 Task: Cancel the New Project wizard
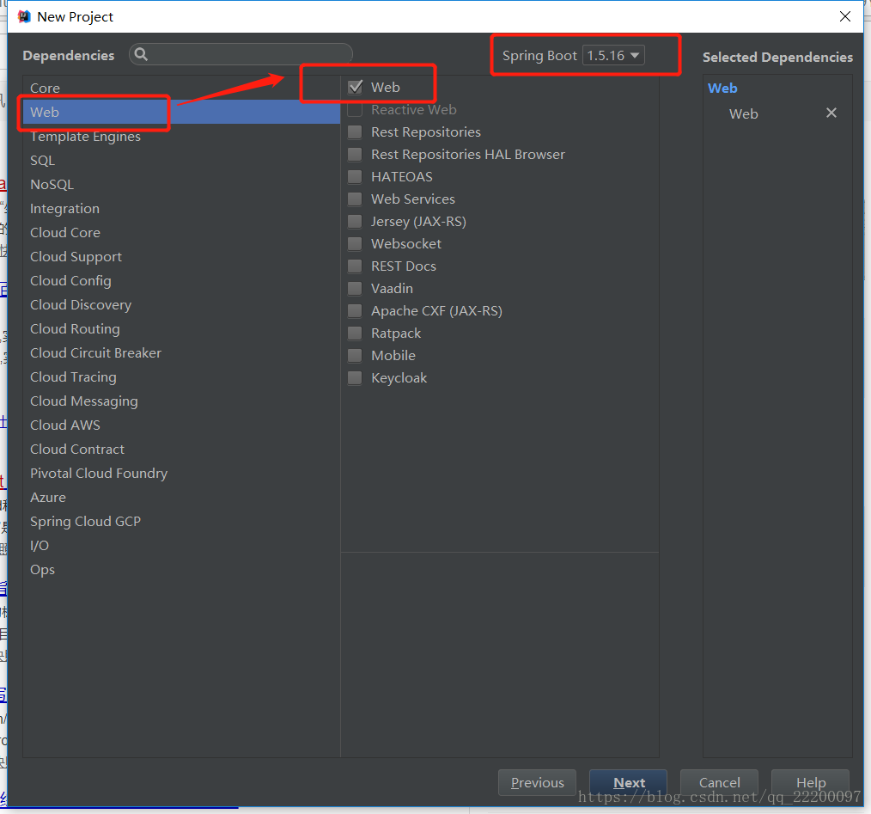(719, 782)
